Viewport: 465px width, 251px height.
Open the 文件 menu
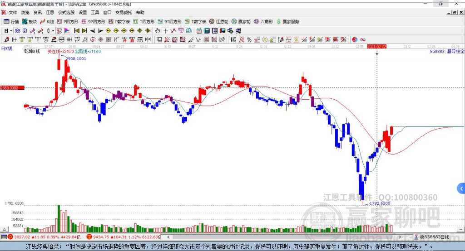coord(13,12)
